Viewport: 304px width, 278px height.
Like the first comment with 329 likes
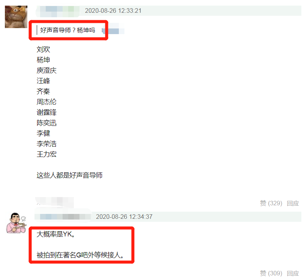click(271, 203)
